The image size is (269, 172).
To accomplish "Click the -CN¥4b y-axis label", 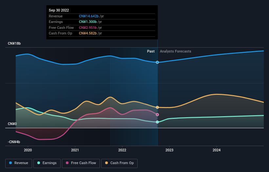I will pos(14,142).
